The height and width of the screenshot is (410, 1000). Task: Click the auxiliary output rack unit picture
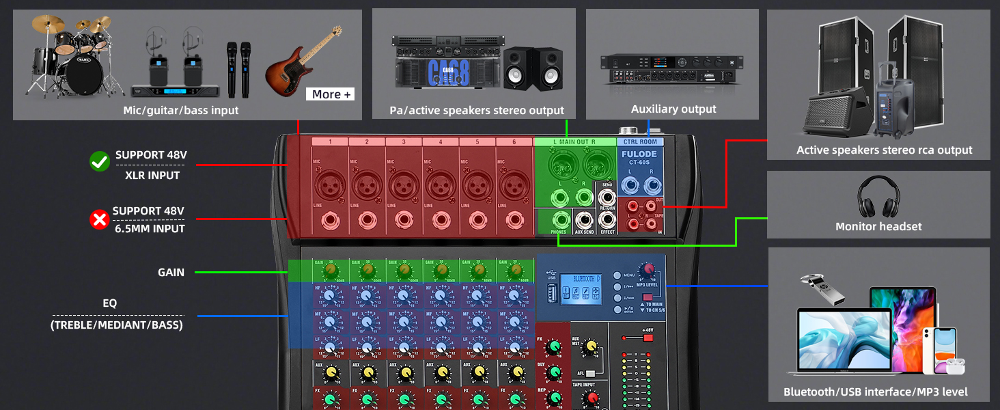point(672,70)
